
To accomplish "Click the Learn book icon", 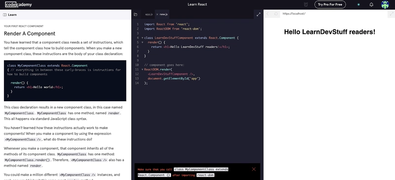I will click(4, 15).
